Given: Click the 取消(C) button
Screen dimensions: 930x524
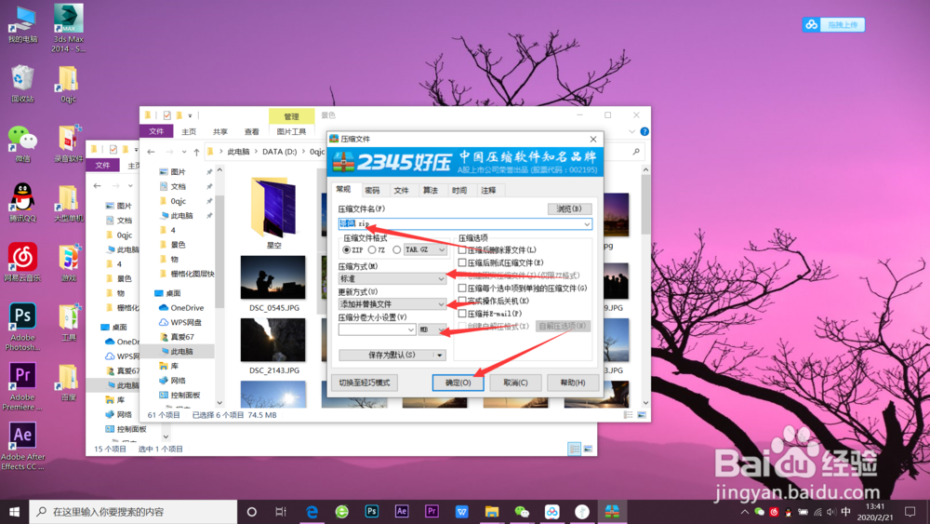Looking at the screenshot, I should point(515,383).
